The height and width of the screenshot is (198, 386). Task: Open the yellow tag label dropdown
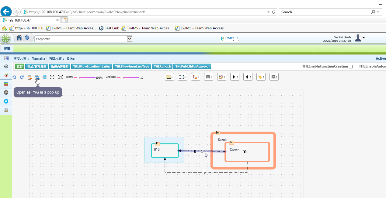click(x=261, y=77)
